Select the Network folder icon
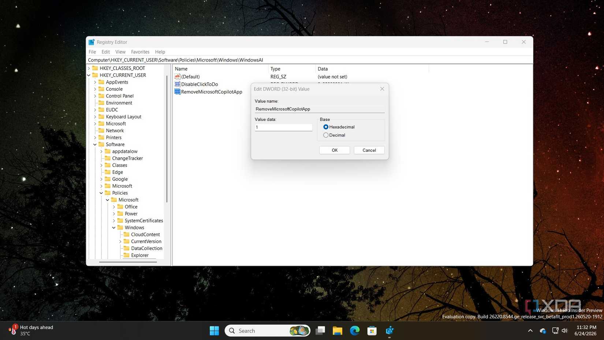The width and height of the screenshot is (604, 340). (101, 130)
